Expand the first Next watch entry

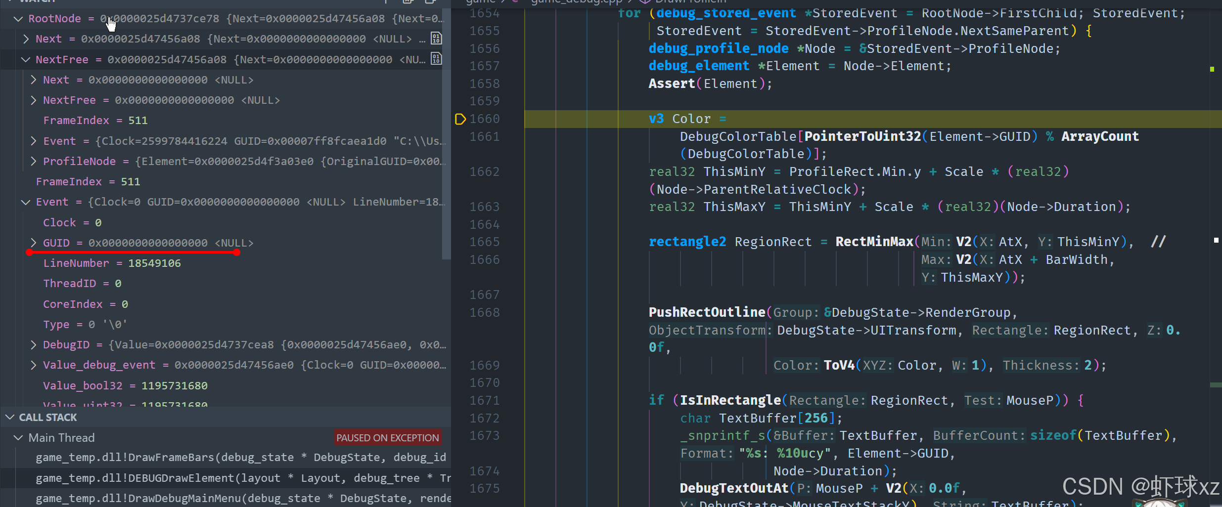(26, 39)
